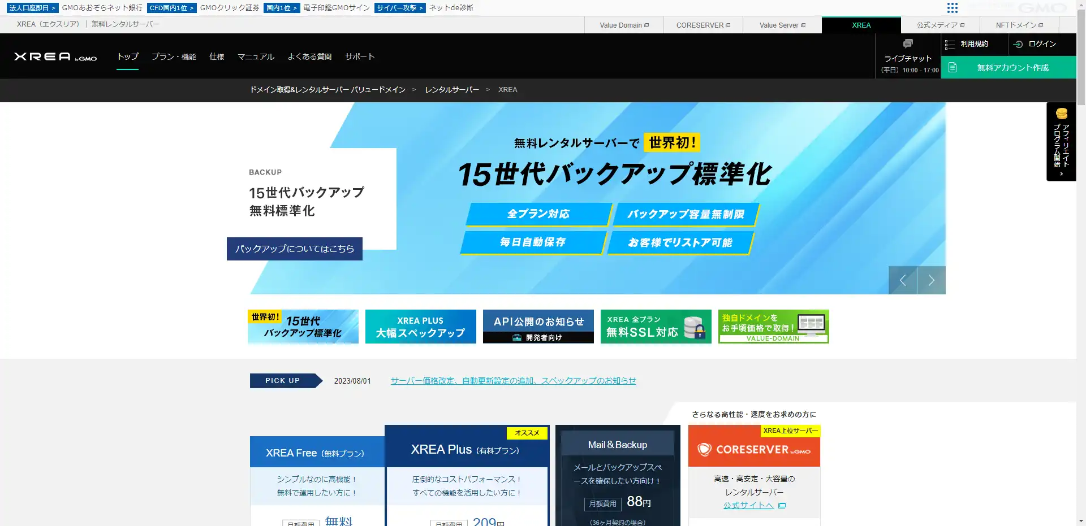
Task: Click the 2023/08/01 news date
Action: coord(352,381)
